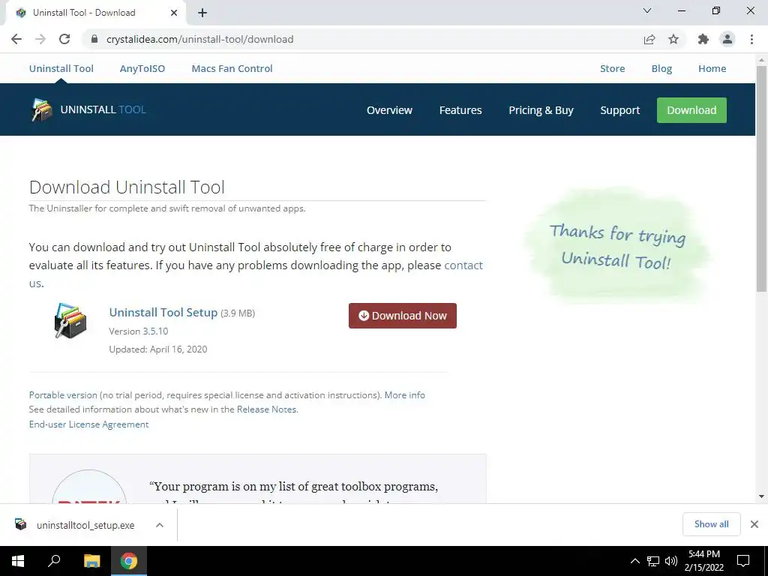The width and height of the screenshot is (768, 576).
Task: View site security lock information
Action: coord(94,39)
